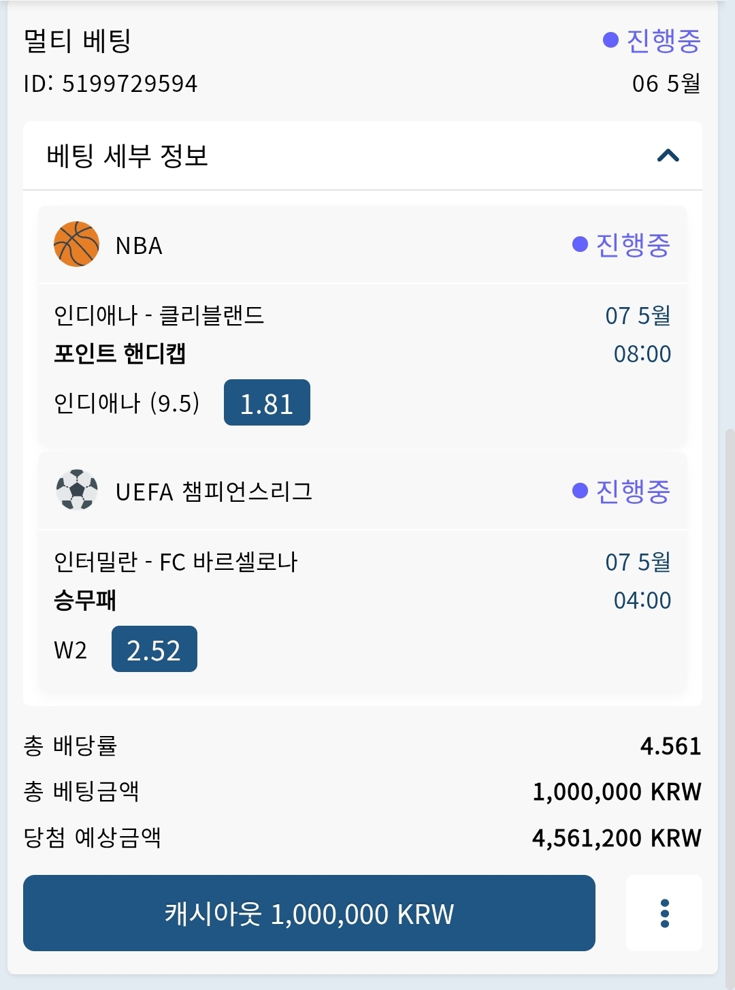Viewport: 735px width, 990px height.
Task: Click the top 진행중 status indicator dot
Action: (x=610, y=40)
